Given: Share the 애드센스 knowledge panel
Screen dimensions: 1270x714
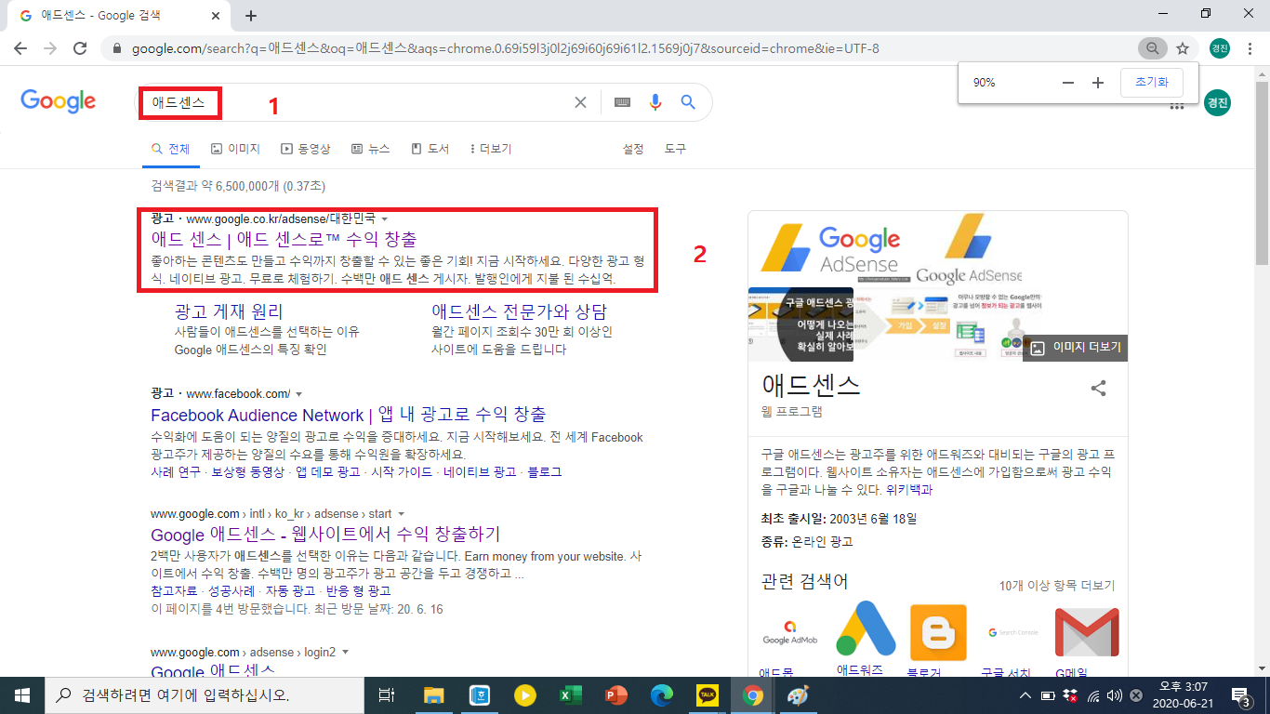Looking at the screenshot, I should (1098, 389).
